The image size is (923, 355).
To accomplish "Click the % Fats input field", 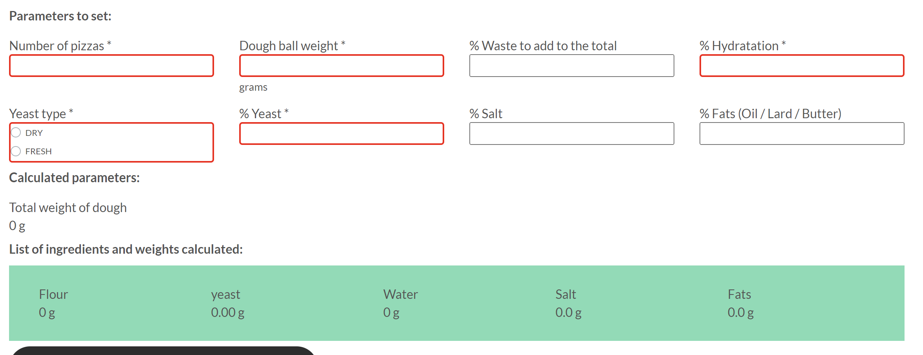I will 802,134.
